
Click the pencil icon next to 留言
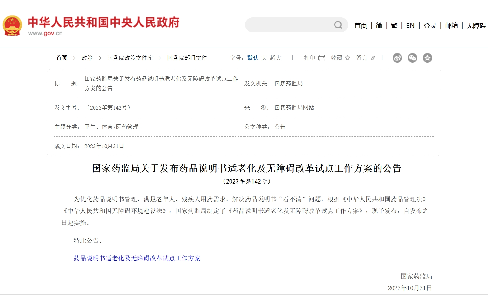coord(373,58)
